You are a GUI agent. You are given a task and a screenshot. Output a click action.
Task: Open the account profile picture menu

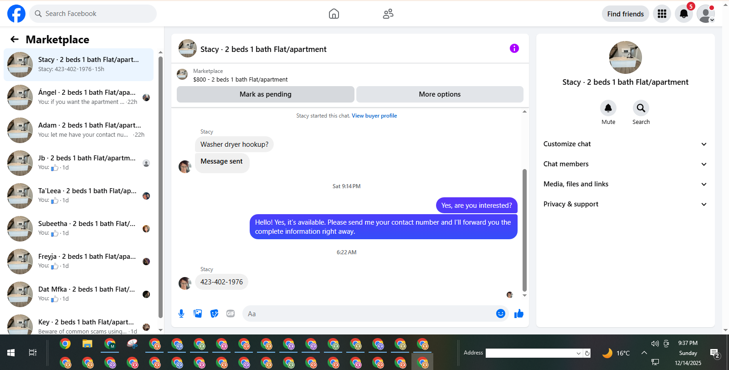[x=706, y=14]
